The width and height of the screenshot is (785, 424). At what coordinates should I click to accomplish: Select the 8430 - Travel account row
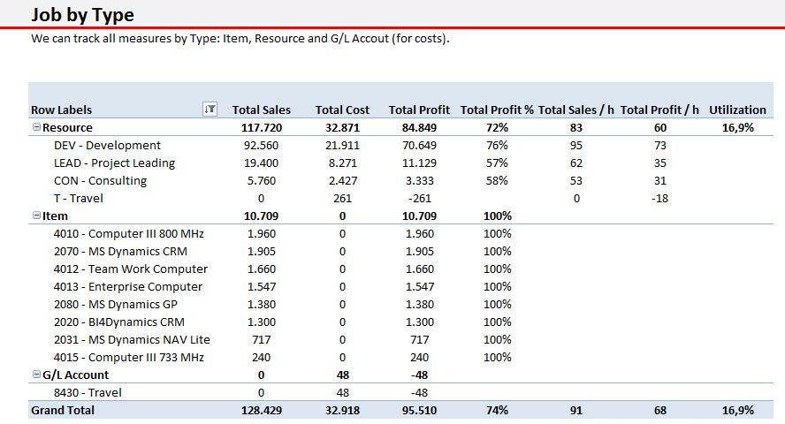click(88, 392)
